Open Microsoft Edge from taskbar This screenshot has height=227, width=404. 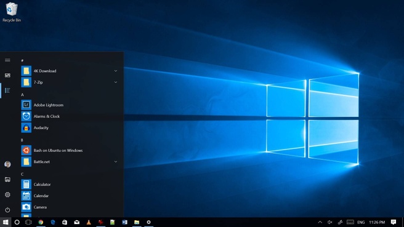pos(53,222)
